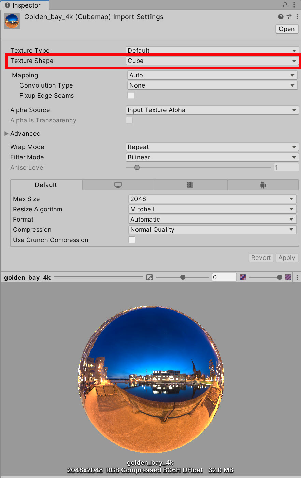Select the Inspector tab
The height and width of the screenshot is (478, 301).
[25, 5]
